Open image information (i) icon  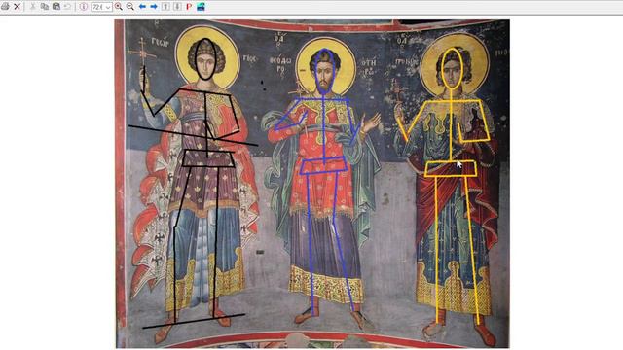click(x=83, y=7)
